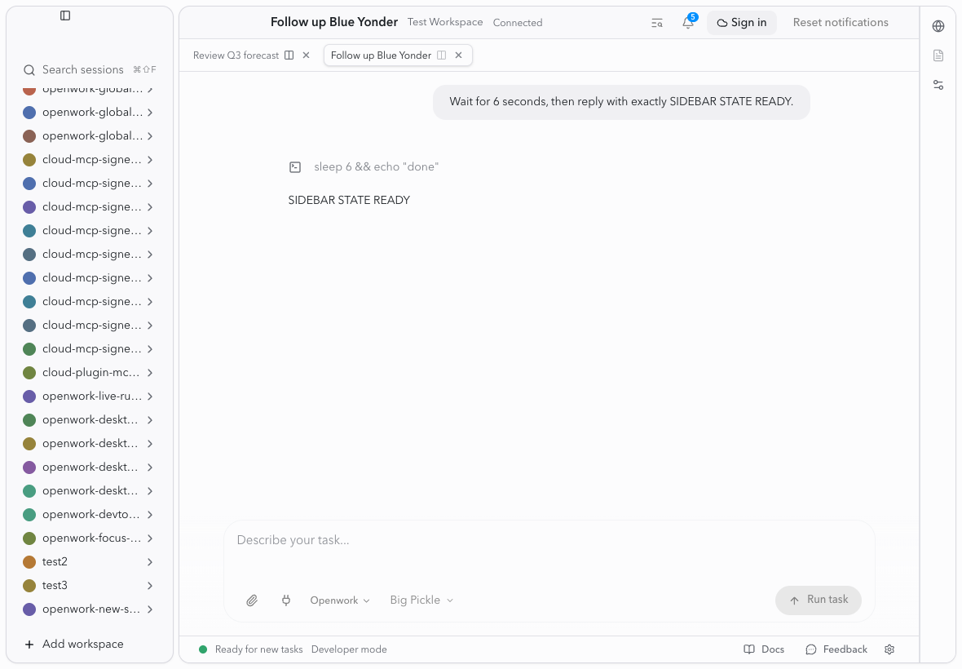Expand the openwork-new-s… workspace chevron
The width and height of the screenshot is (962, 669).
coord(150,609)
